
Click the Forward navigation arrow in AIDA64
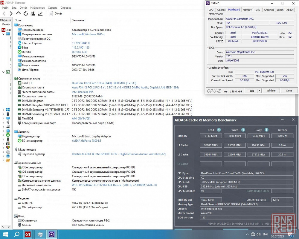coord(11,13)
